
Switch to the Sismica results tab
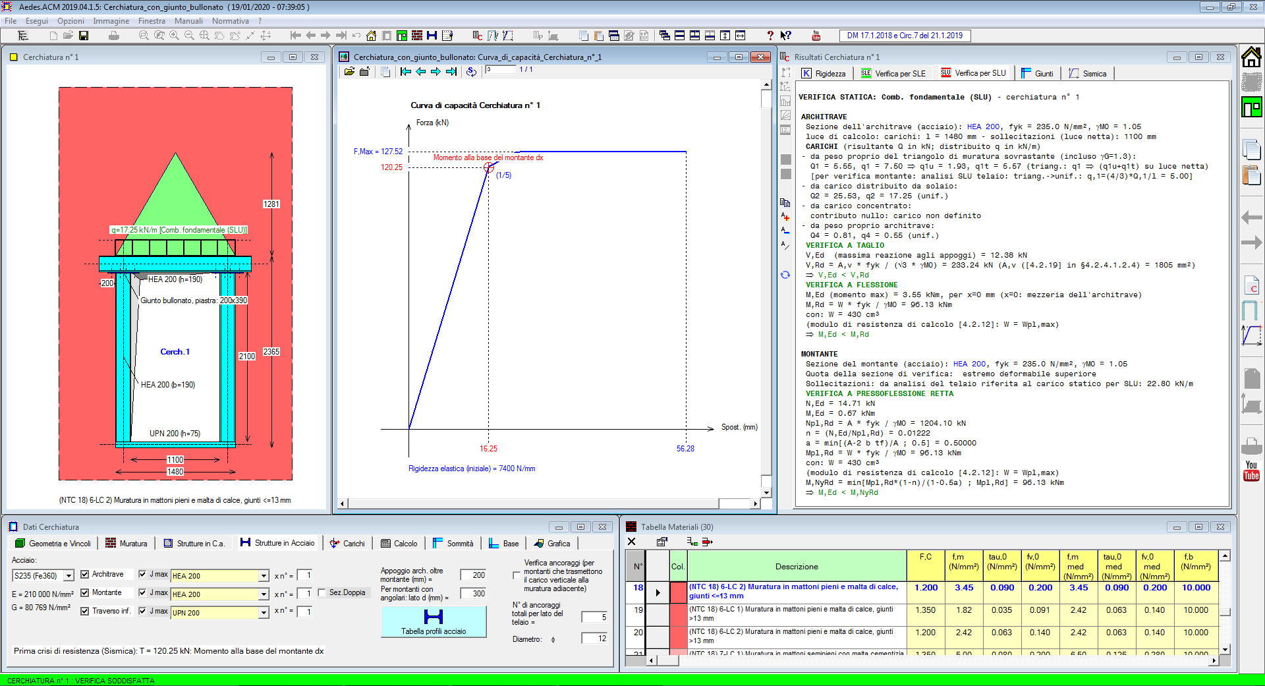[1088, 74]
